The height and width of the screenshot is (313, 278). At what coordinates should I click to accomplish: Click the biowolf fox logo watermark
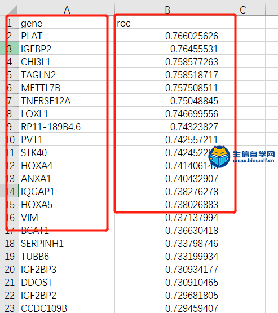coord(219,156)
